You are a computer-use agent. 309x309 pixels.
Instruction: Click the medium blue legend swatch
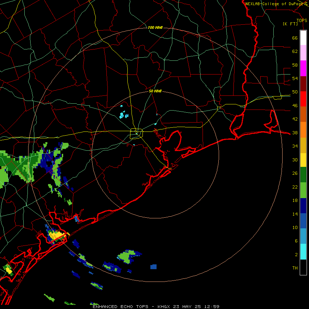[x=303, y=221]
